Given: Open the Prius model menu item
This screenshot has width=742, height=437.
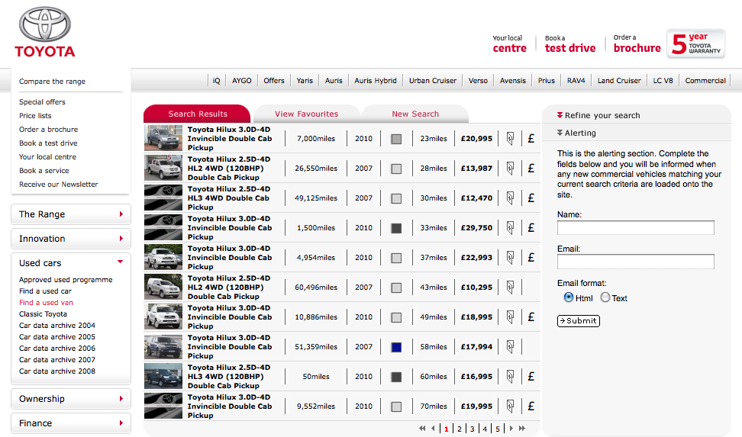Looking at the screenshot, I should 546,80.
